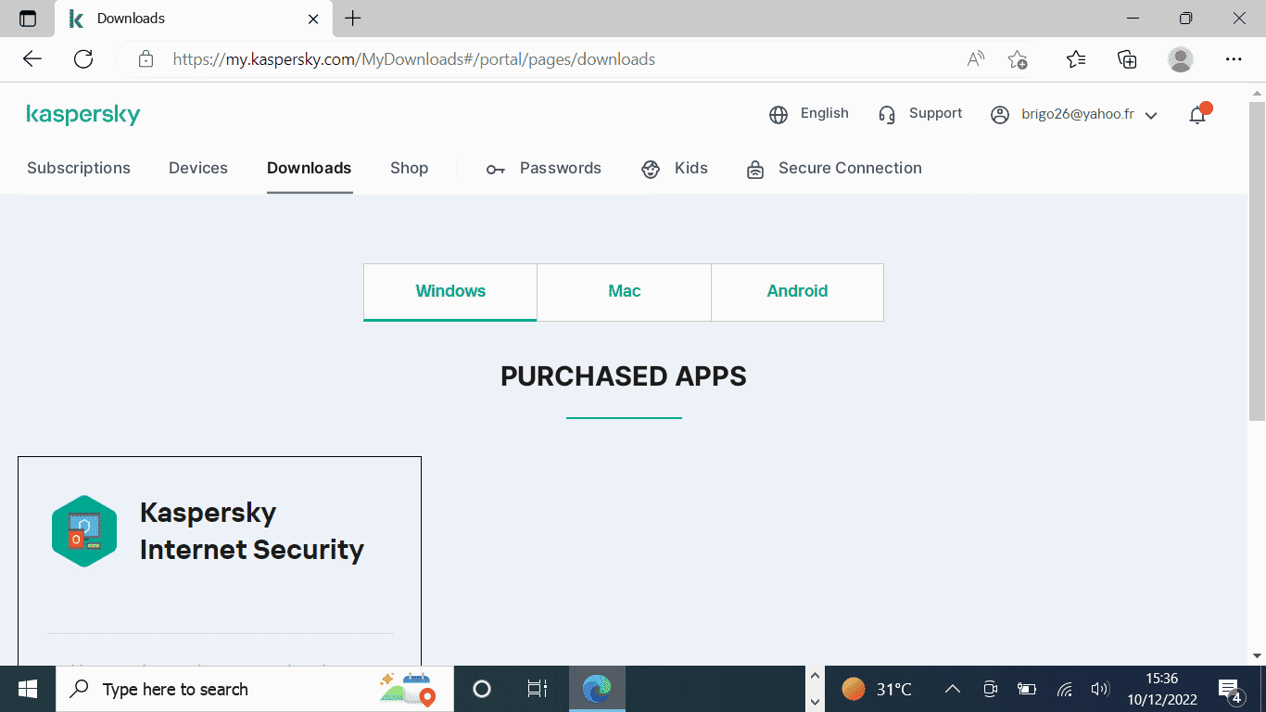The height and width of the screenshot is (712, 1266).
Task: Open the Devices menu item
Action: tap(198, 169)
